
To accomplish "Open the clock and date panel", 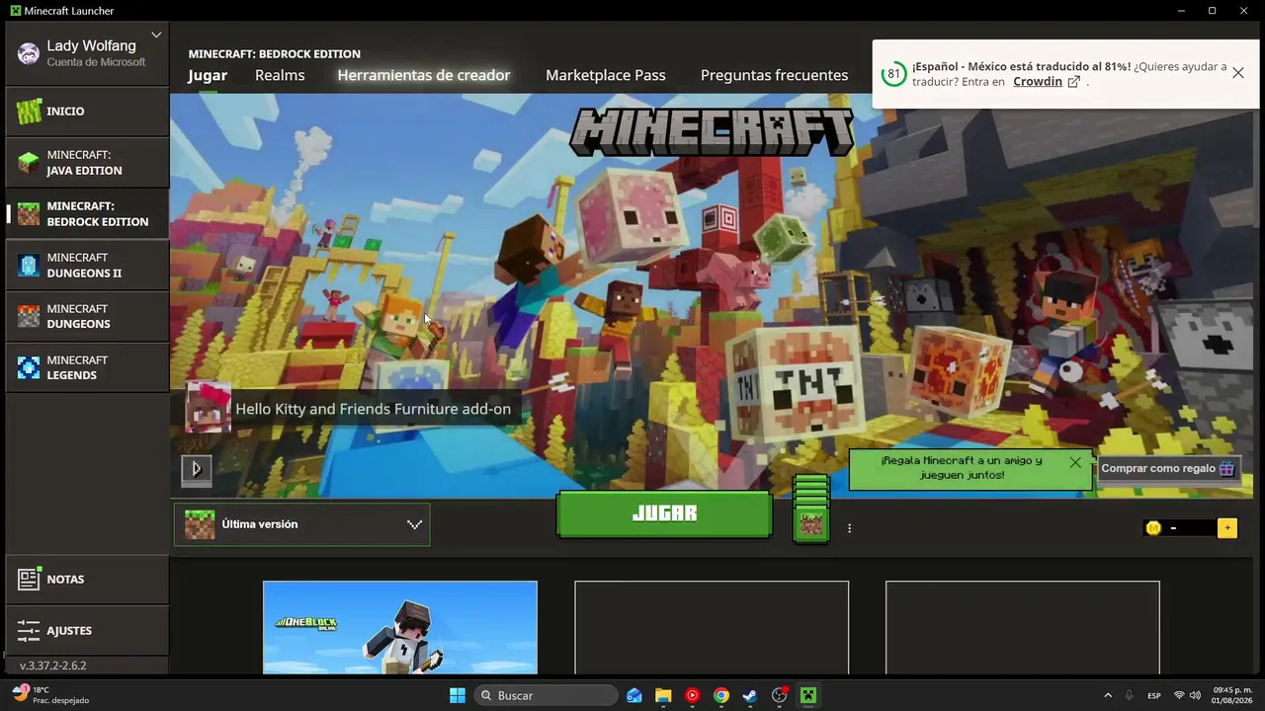I will click(x=1231, y=695).
